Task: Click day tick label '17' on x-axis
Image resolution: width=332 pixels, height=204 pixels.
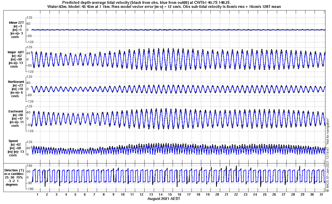Action: (189, 194)
